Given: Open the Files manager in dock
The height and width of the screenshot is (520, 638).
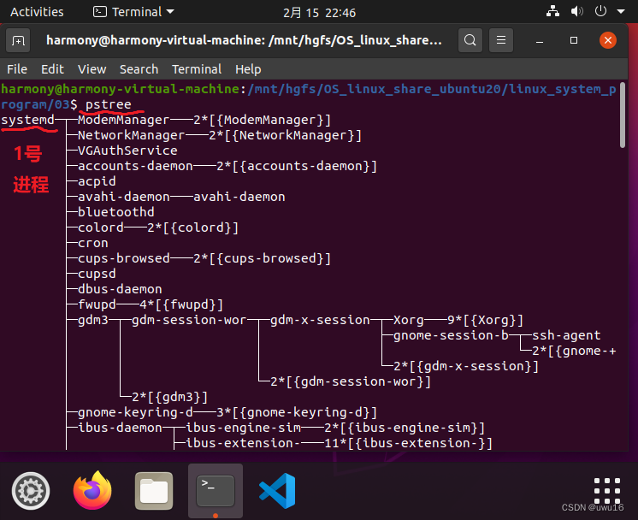Looking at the screenshot, I should (154, 491).
